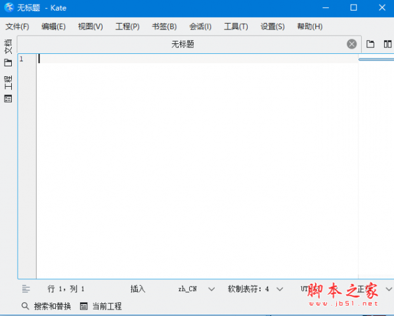
Task: Click the new tab icon beside tab bar
Action: (370, 44)
